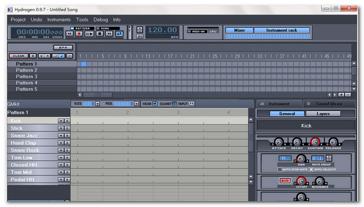Click the red record button
364x207 pixels.
coord(79,34)
